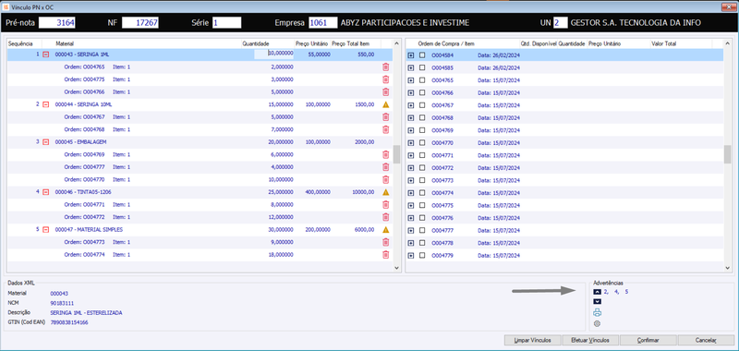Image resolution: width=739 pixels, height=351 pixels.
Task: Delete link to order O004771
Action: 385,204
